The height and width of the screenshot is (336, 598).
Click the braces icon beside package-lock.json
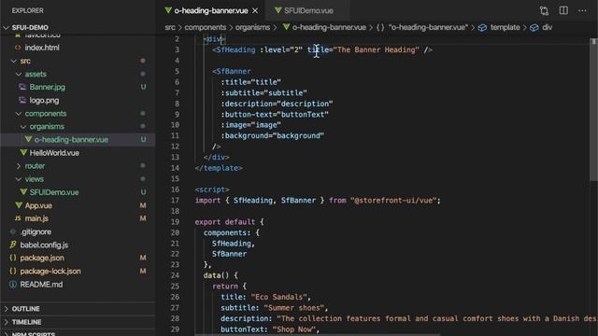tap(13, 272)
